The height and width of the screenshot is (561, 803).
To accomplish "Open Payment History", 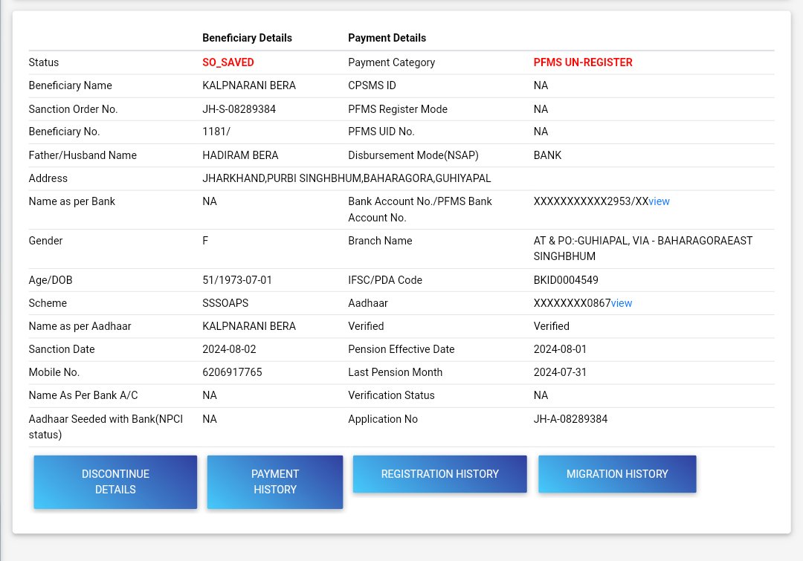I will tap(275, 481).
